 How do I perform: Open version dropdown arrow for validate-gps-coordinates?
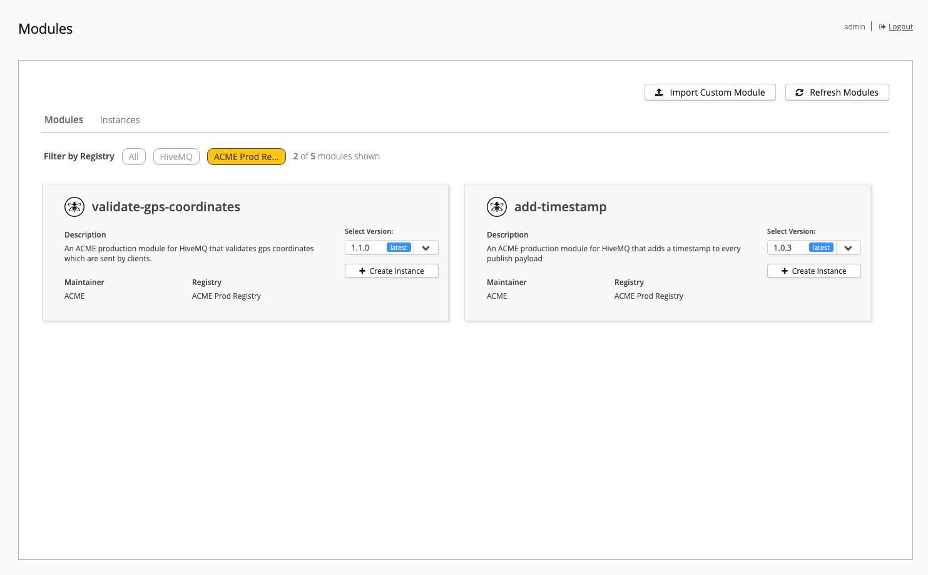pos(426,247)
